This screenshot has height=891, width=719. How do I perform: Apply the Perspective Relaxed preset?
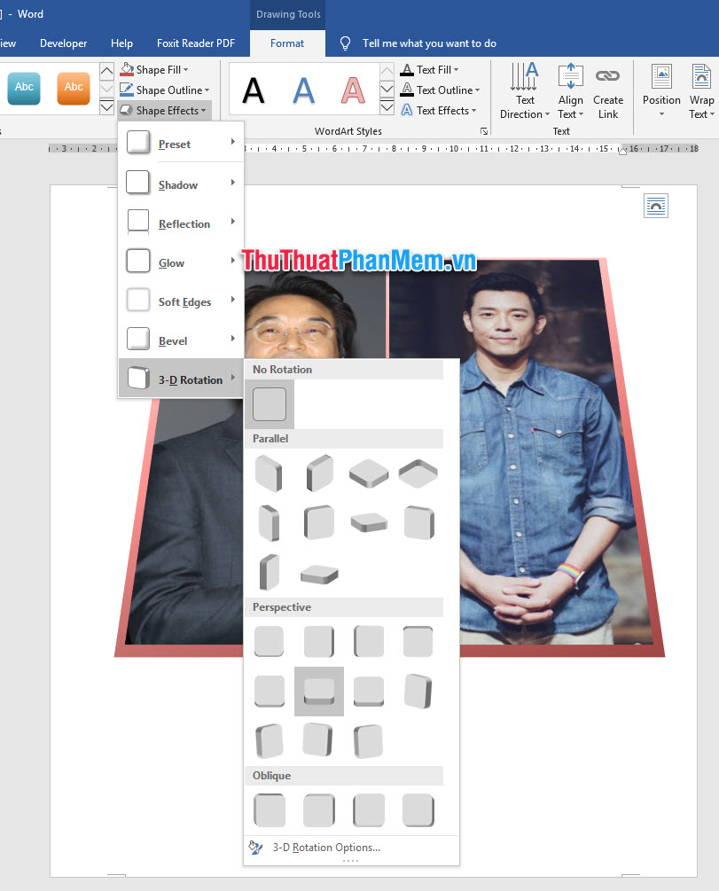tap(368, 691)
